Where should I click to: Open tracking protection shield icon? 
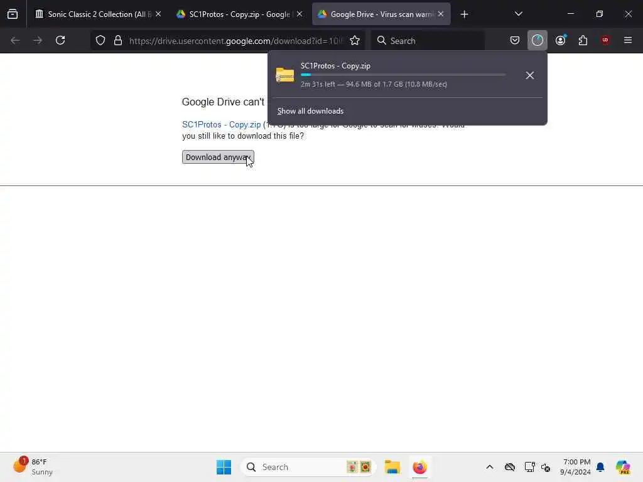click(100, 40)
